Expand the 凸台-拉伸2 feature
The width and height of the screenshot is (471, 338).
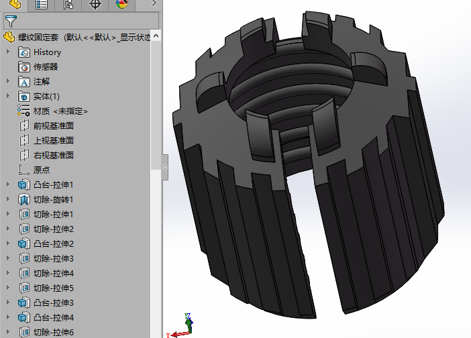coord(8,243)
